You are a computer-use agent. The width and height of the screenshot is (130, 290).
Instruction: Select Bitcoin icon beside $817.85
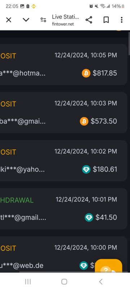86,73
